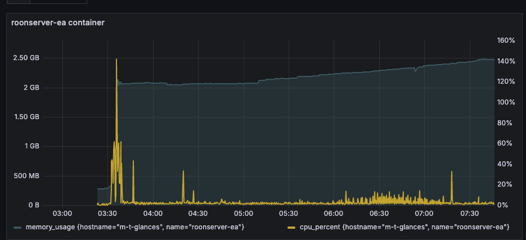Click the 40% right axis label

coord(504,164)
